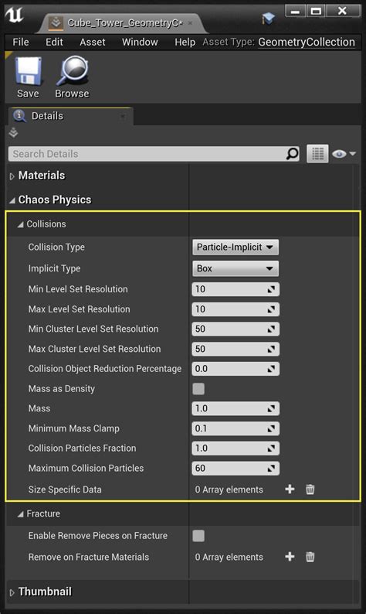Image resolution: width=366 pixels, height=614 pixels.
Task: Select the Details panel tab
Action: [x=70, y=116]
